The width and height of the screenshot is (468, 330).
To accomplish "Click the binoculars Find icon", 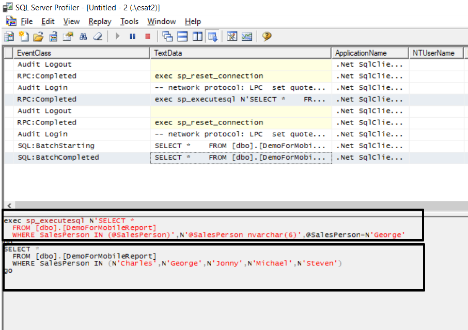I will click(x=83, y=36).
